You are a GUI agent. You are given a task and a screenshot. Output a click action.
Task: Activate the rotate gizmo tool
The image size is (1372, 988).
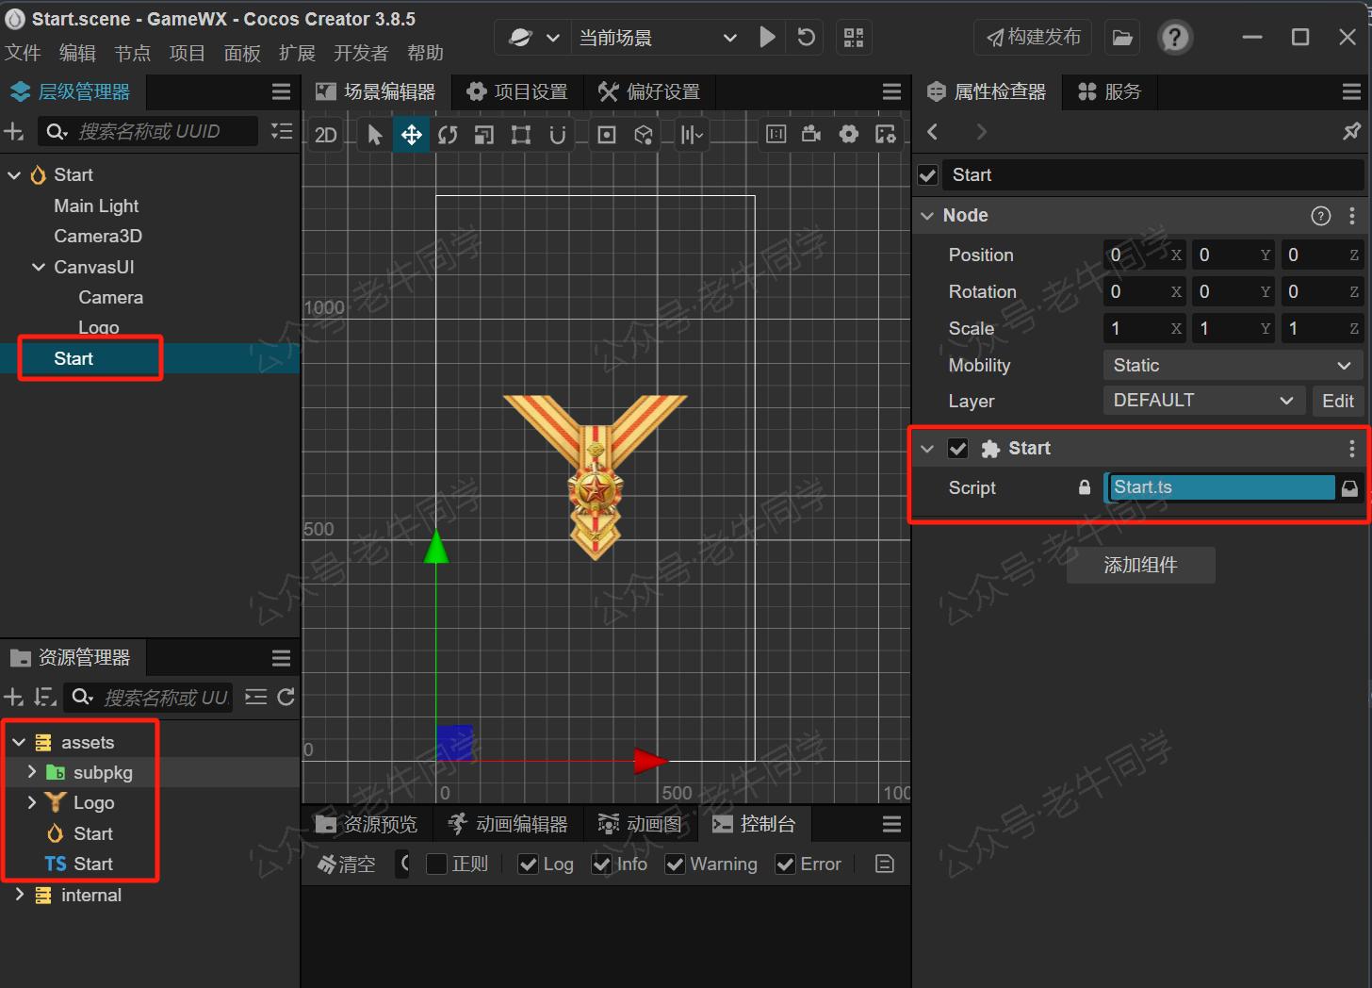click(448, 135)
